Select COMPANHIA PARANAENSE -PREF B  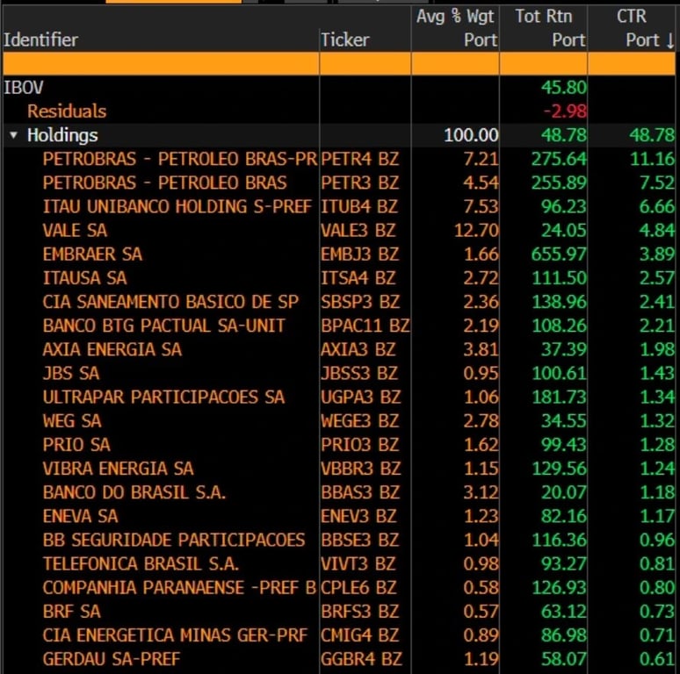coord(179,588)
